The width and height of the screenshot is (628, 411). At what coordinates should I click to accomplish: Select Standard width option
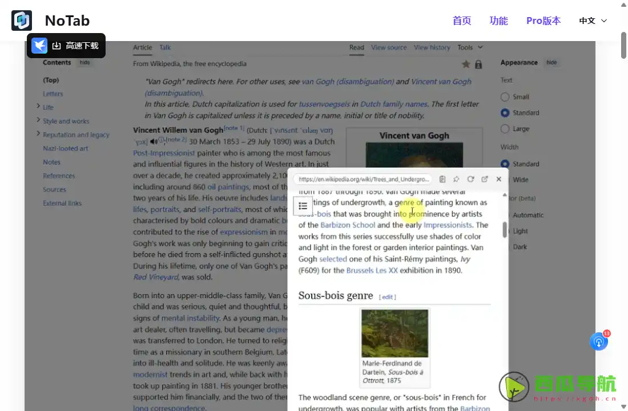tap(505, 164)
